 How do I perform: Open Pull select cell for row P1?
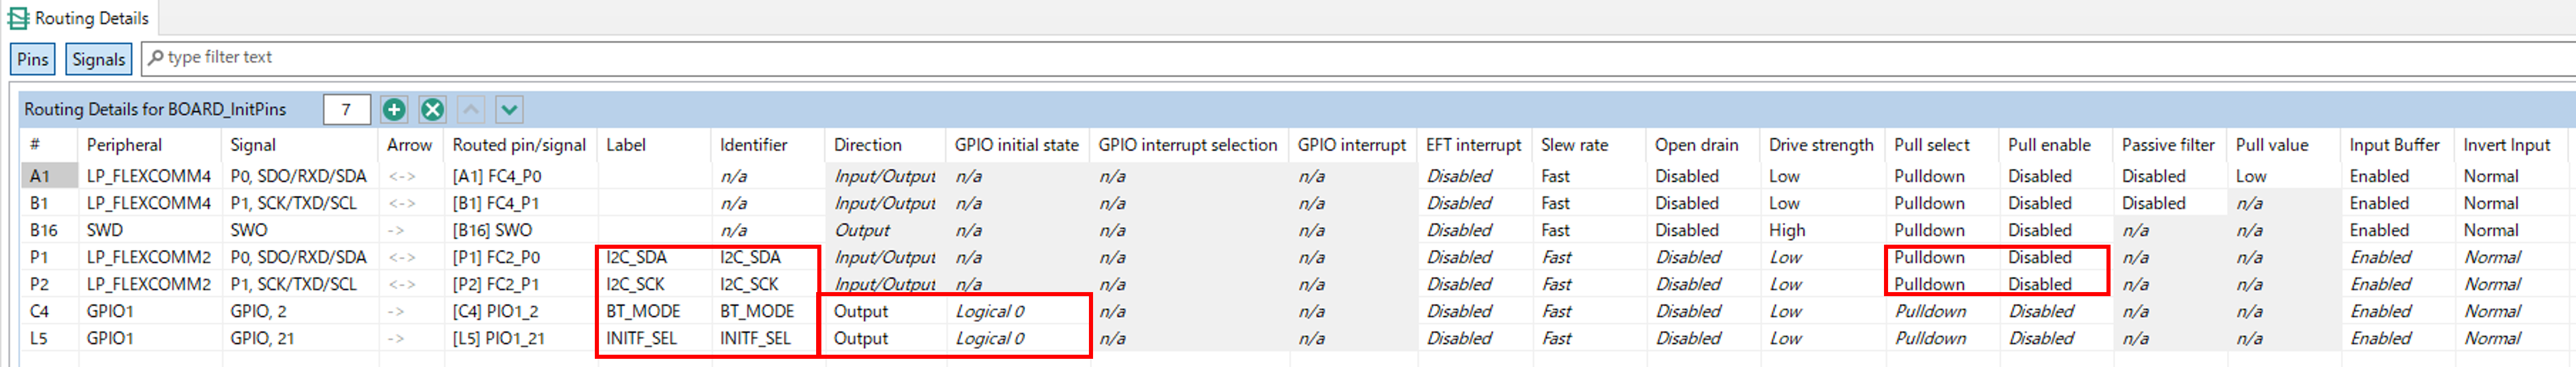tap(1940, 258)
